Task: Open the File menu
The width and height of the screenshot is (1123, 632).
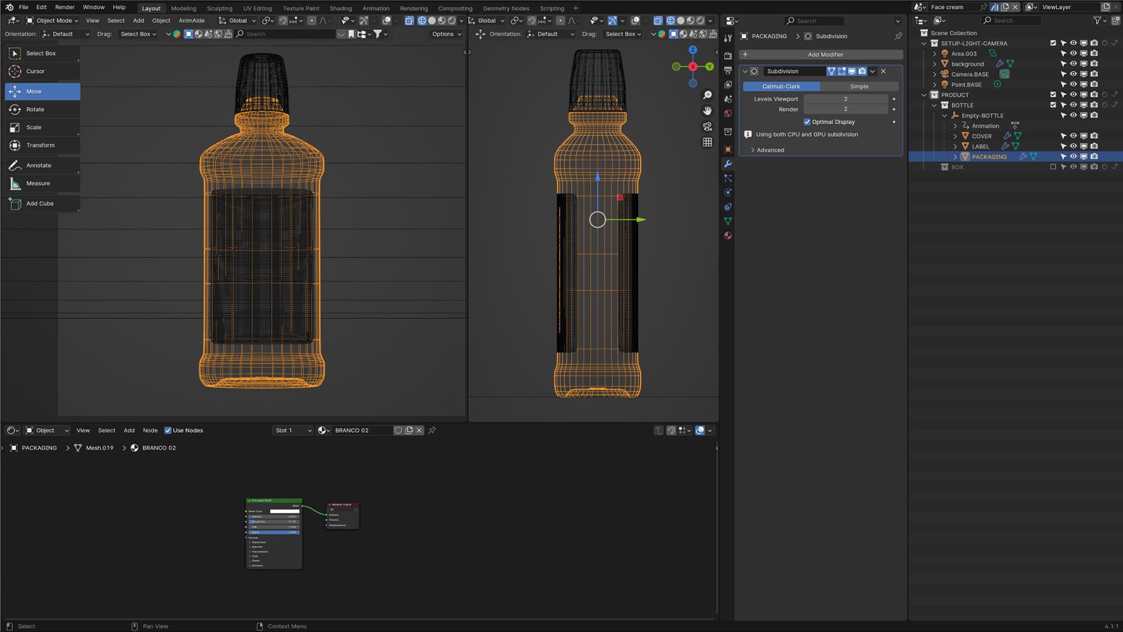Action: 23,7
